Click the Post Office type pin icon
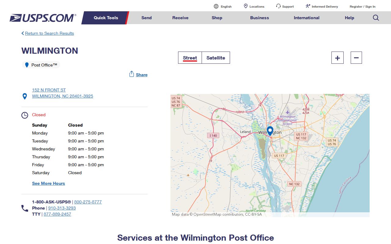 (27, 65)
